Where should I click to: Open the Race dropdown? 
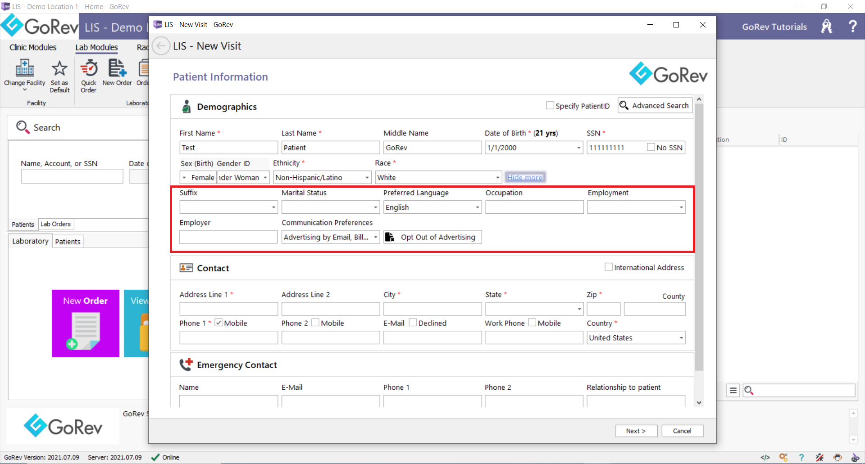tap(498, 177)
